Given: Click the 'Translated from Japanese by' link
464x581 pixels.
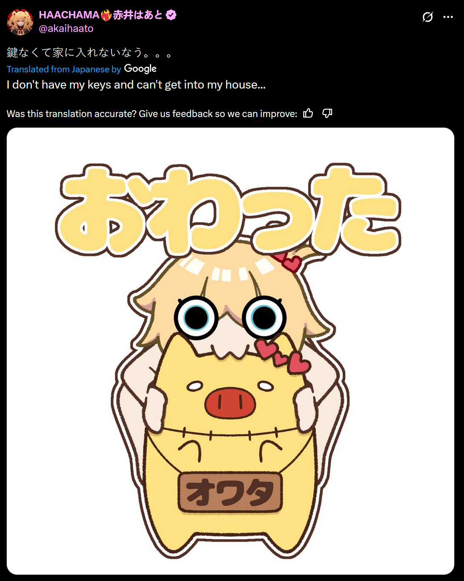Looking at the screenshot, I should tap(64, 69).
